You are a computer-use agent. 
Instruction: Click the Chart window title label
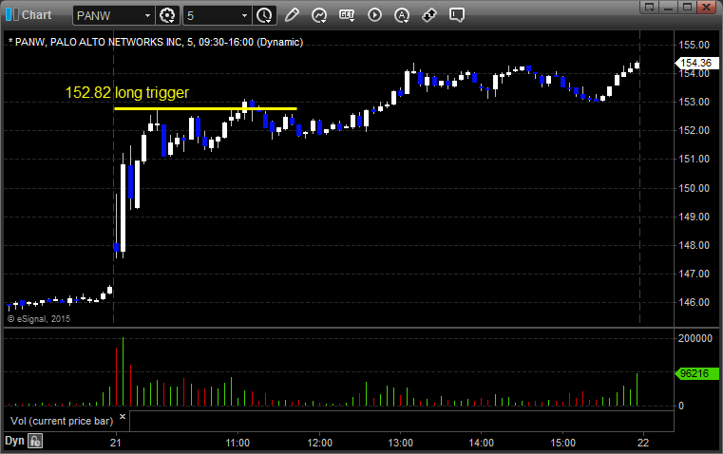(x=37, y=15)
